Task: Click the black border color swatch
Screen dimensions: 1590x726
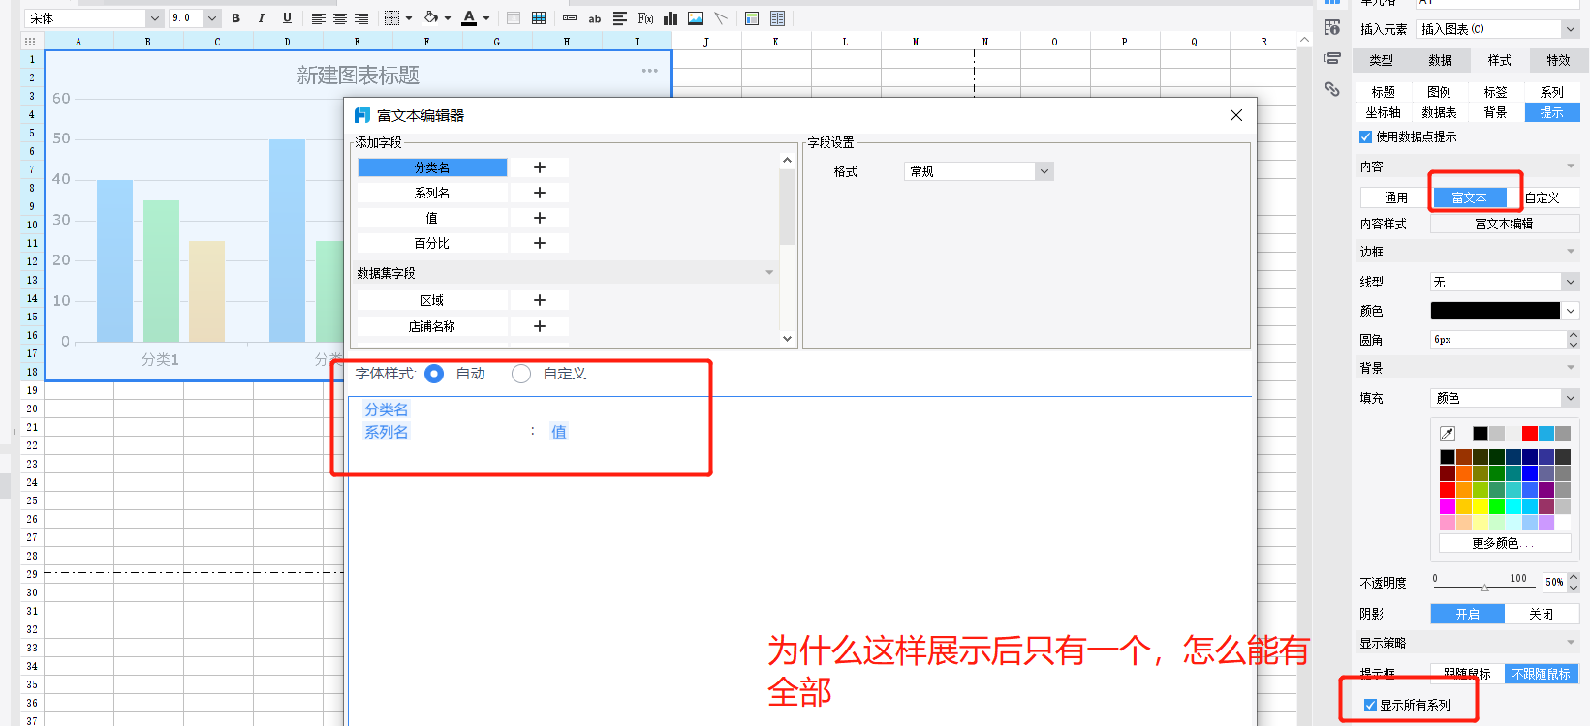Action: 1495,311
